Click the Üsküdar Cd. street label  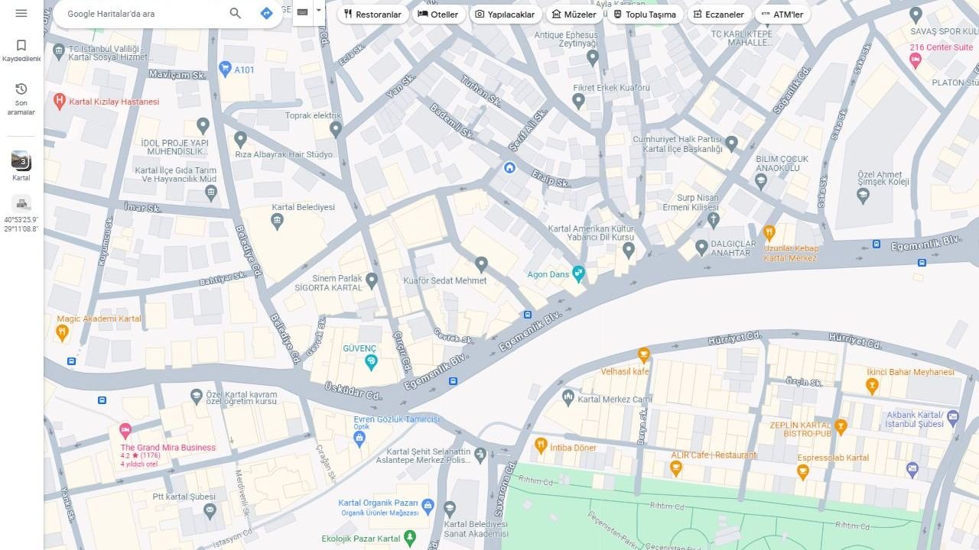coord(353,391)
